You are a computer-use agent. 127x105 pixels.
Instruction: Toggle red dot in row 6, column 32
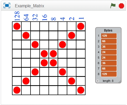(x=35, y=72)
